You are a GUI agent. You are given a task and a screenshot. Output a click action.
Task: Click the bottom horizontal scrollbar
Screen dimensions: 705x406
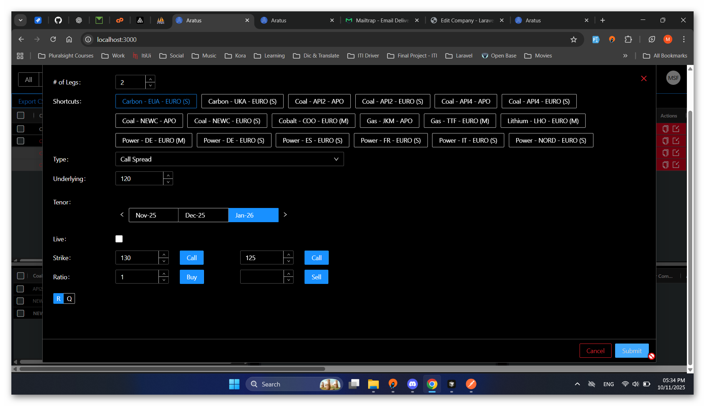pos(172,369)
